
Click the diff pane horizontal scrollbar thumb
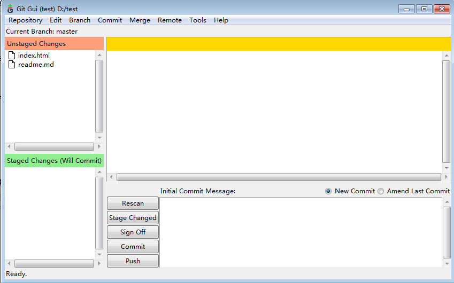point(279,177)
